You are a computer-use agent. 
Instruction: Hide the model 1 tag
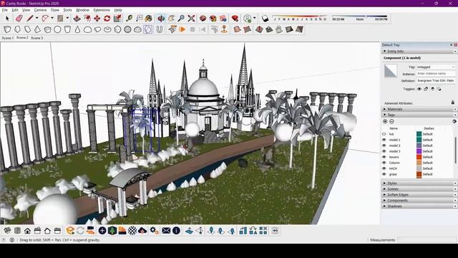(384, 140)
